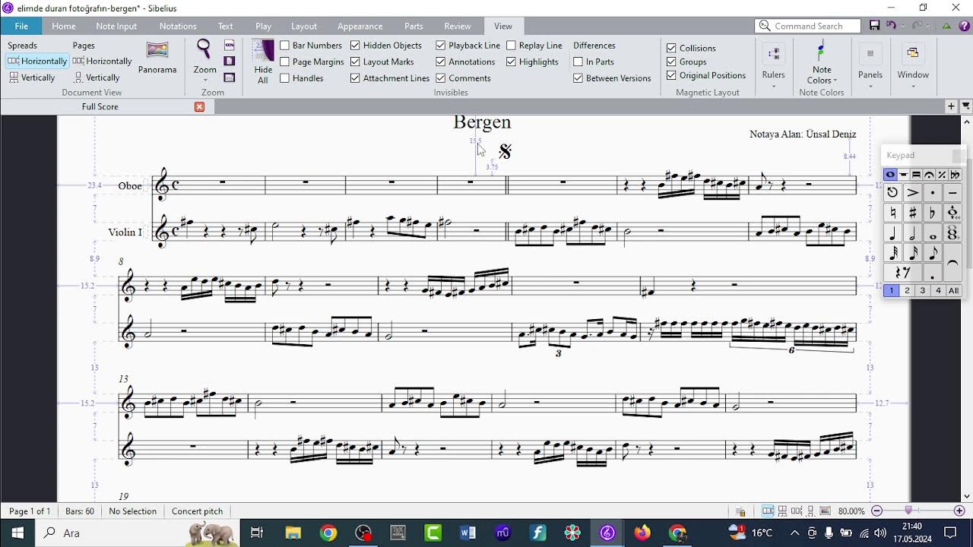The width and height of the screenshot is (973, 547).
Task: Click the flat accidental on the Keypad
Action: pos(932,213)
